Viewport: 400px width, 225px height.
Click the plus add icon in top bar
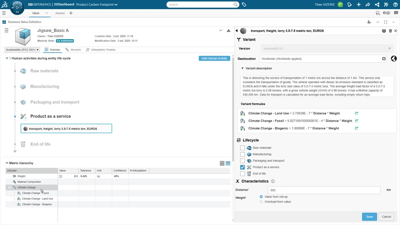tap(359, 5)
